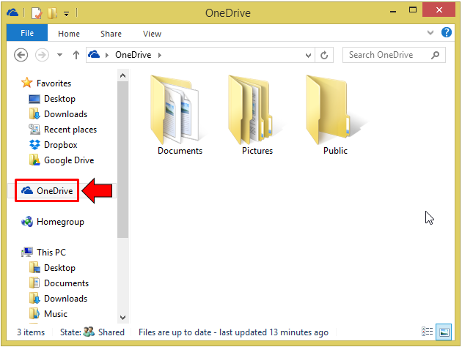Go up one level with Up arrow

(x=76, y=55)
